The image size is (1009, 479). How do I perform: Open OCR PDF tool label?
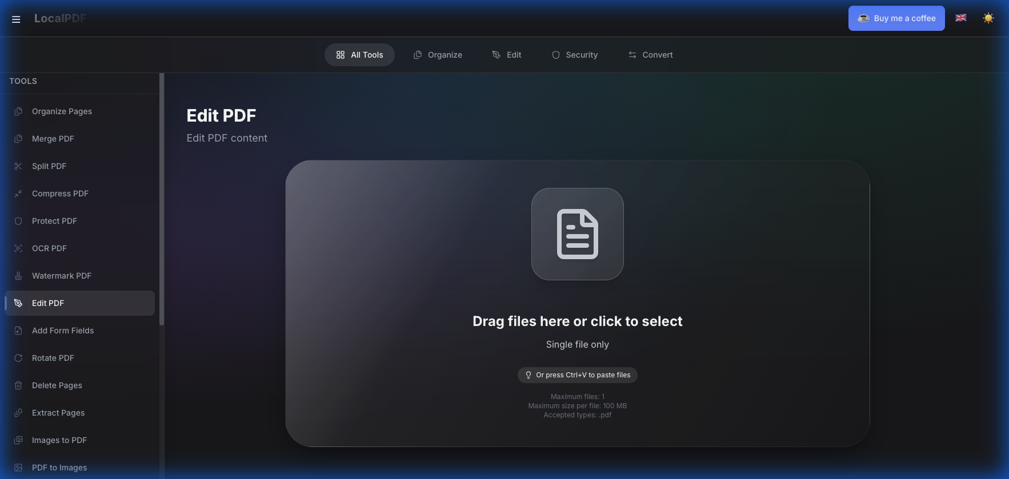(49, 248)
